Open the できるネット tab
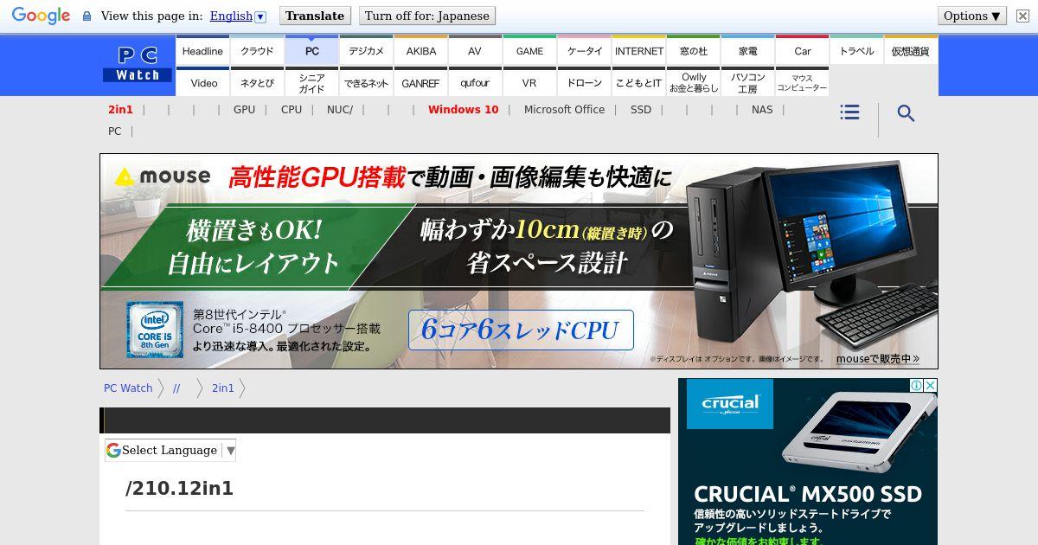This screenshot has width=1038, height=545. [x=366, y=83]
